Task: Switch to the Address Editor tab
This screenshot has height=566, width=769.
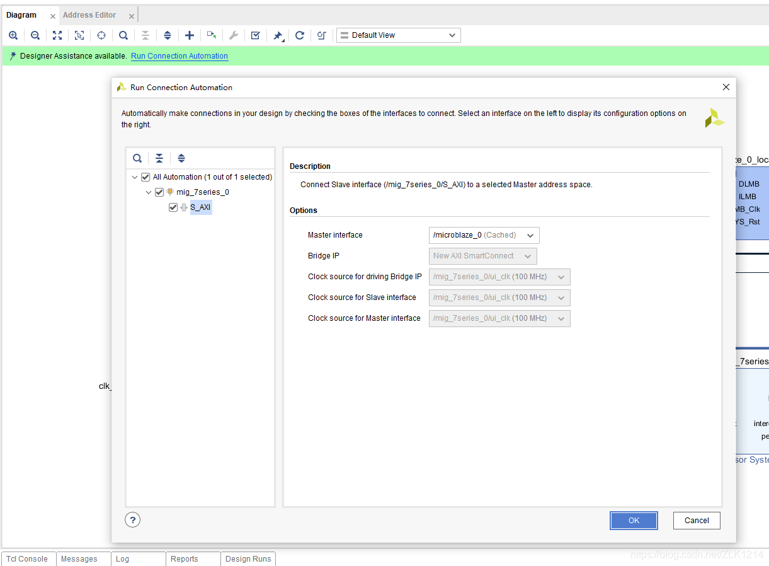Action: coord(89,15)
